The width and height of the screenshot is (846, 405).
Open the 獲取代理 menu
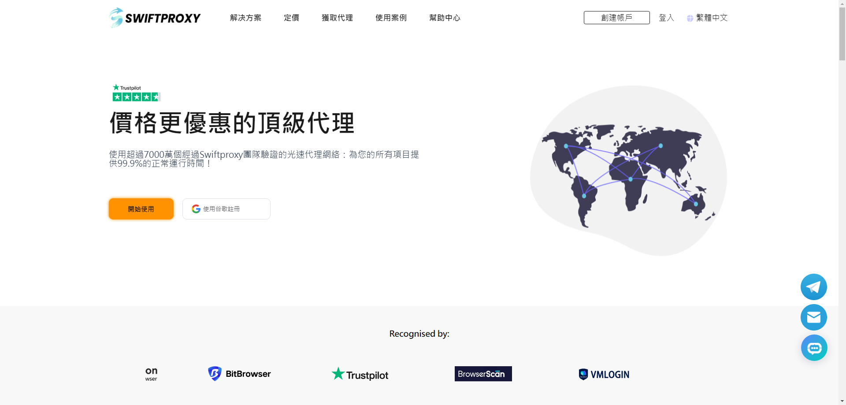tap(337, 18)
